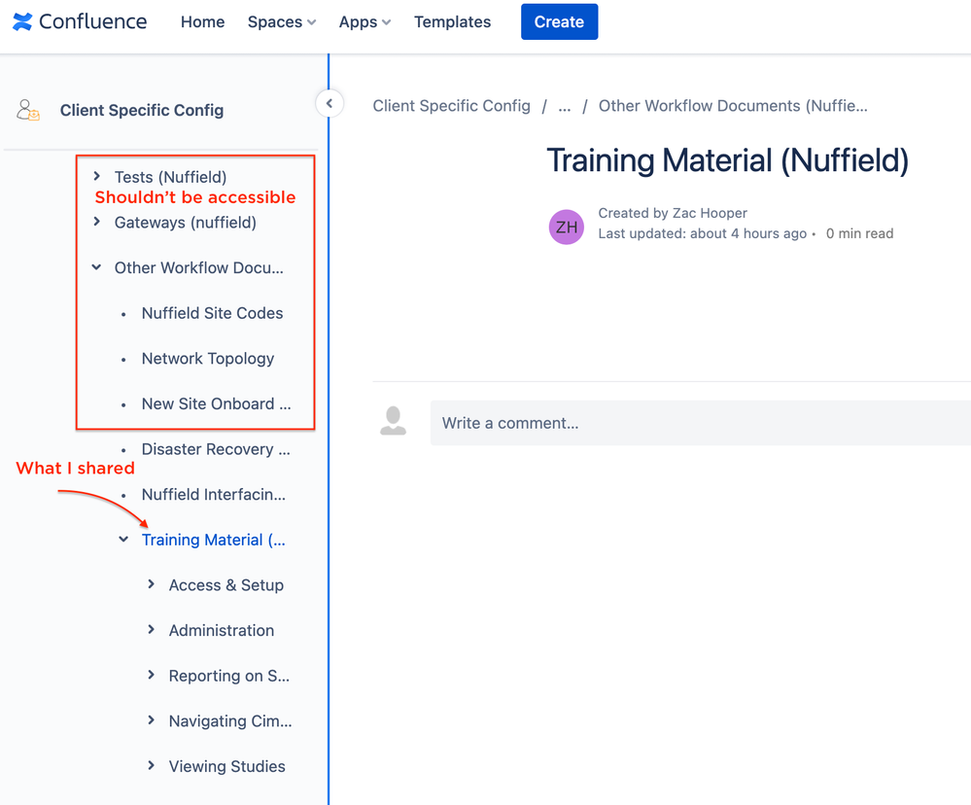Open the Gateways (nuffield) page
The width and height of the screenshot is (971, 805).
pos(185,223)
